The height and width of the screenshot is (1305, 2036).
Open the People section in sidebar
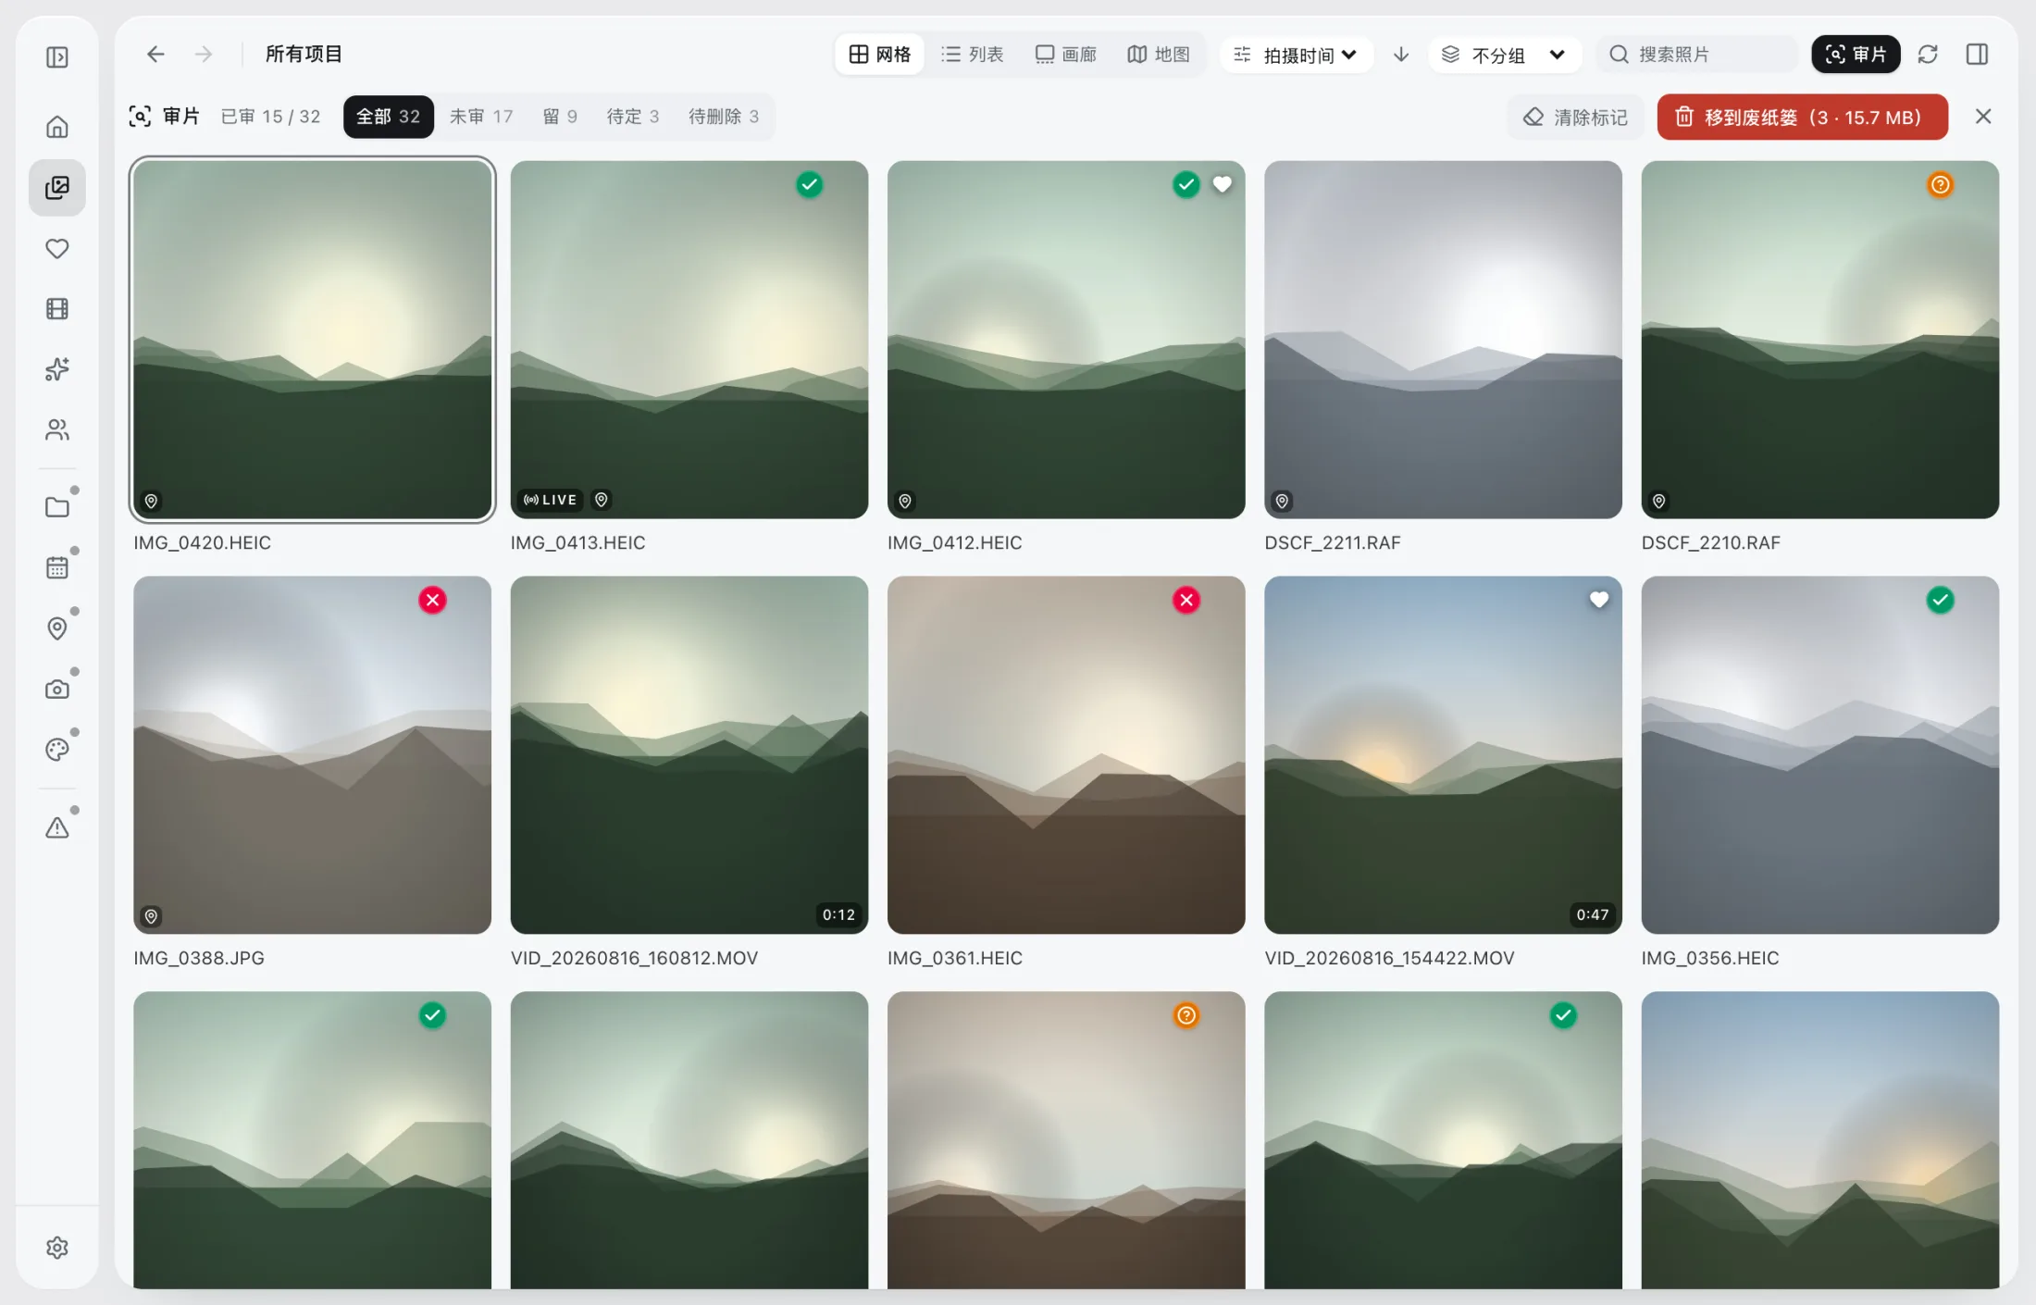pyautogui.click(x=57, y=429)
